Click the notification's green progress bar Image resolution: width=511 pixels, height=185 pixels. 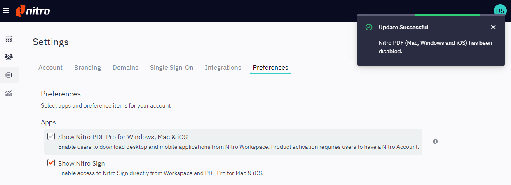(x=447, y=15)
